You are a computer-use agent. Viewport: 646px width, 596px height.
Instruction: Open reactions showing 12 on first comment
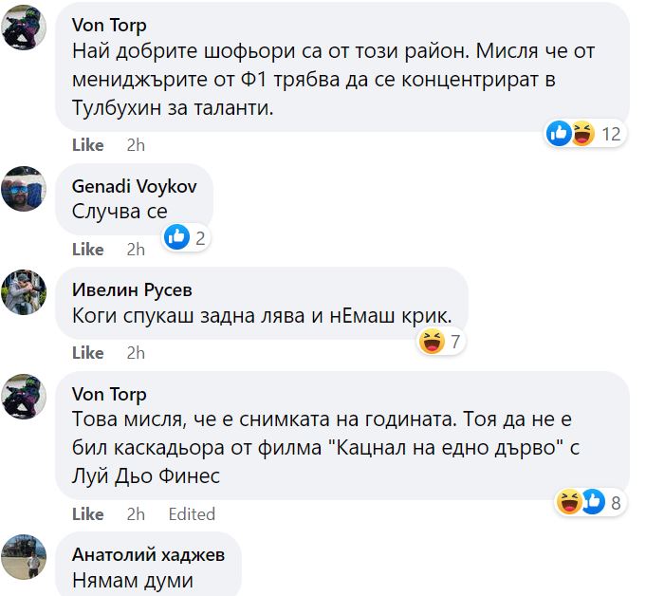[582, 134]
